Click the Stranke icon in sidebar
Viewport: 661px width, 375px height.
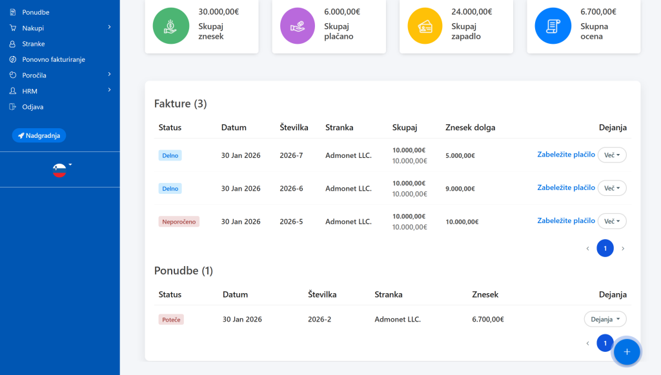[x=12, y=44]
